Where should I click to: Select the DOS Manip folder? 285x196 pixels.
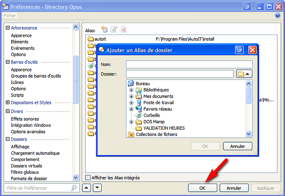[x=154, y=122]
